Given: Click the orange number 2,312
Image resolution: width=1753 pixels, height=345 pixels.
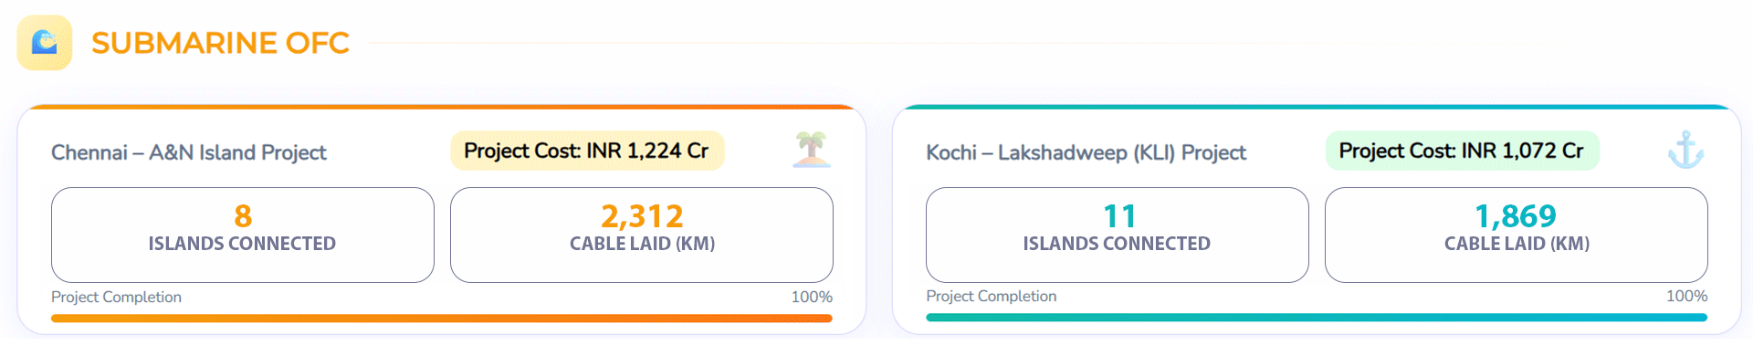Looking at the screenshot, I should pos(642,216).
